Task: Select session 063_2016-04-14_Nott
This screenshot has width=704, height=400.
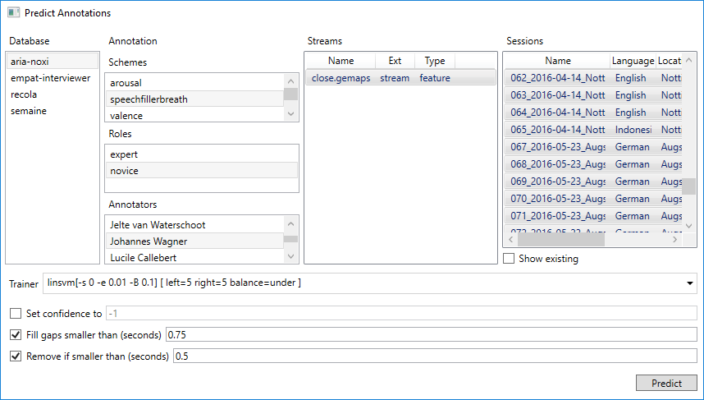Action: [x=592, y=94]
